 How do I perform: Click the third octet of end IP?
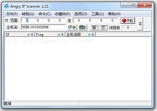(x=101, y=20)
